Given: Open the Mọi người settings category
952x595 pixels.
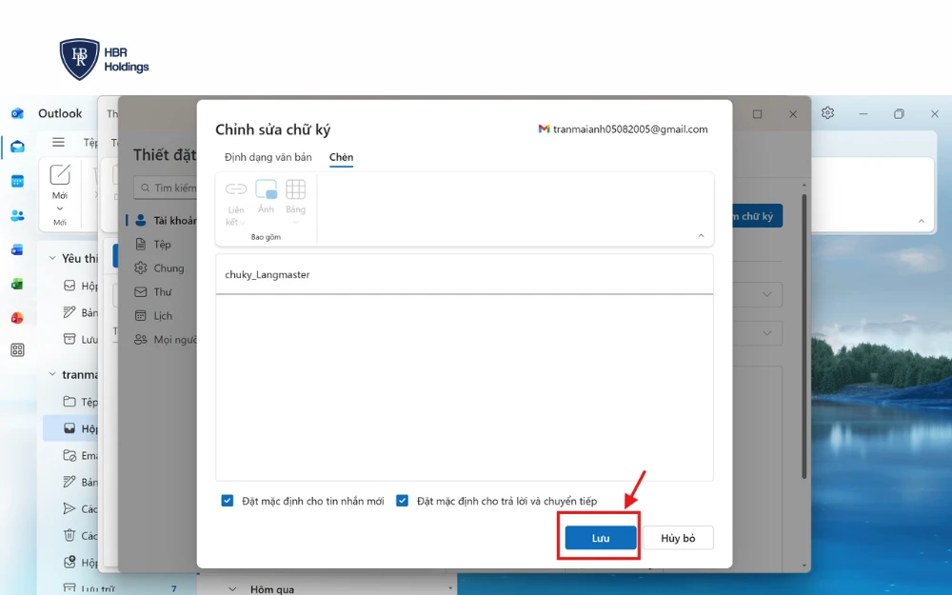Looking at the screenshot, I should click(165, 340).
